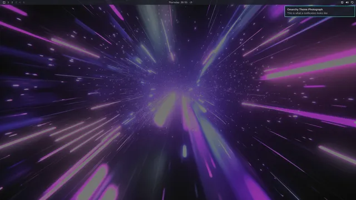Switch to workspace 2
The width and height of the screenshot is (356, 200).
[x=12, y=2]
